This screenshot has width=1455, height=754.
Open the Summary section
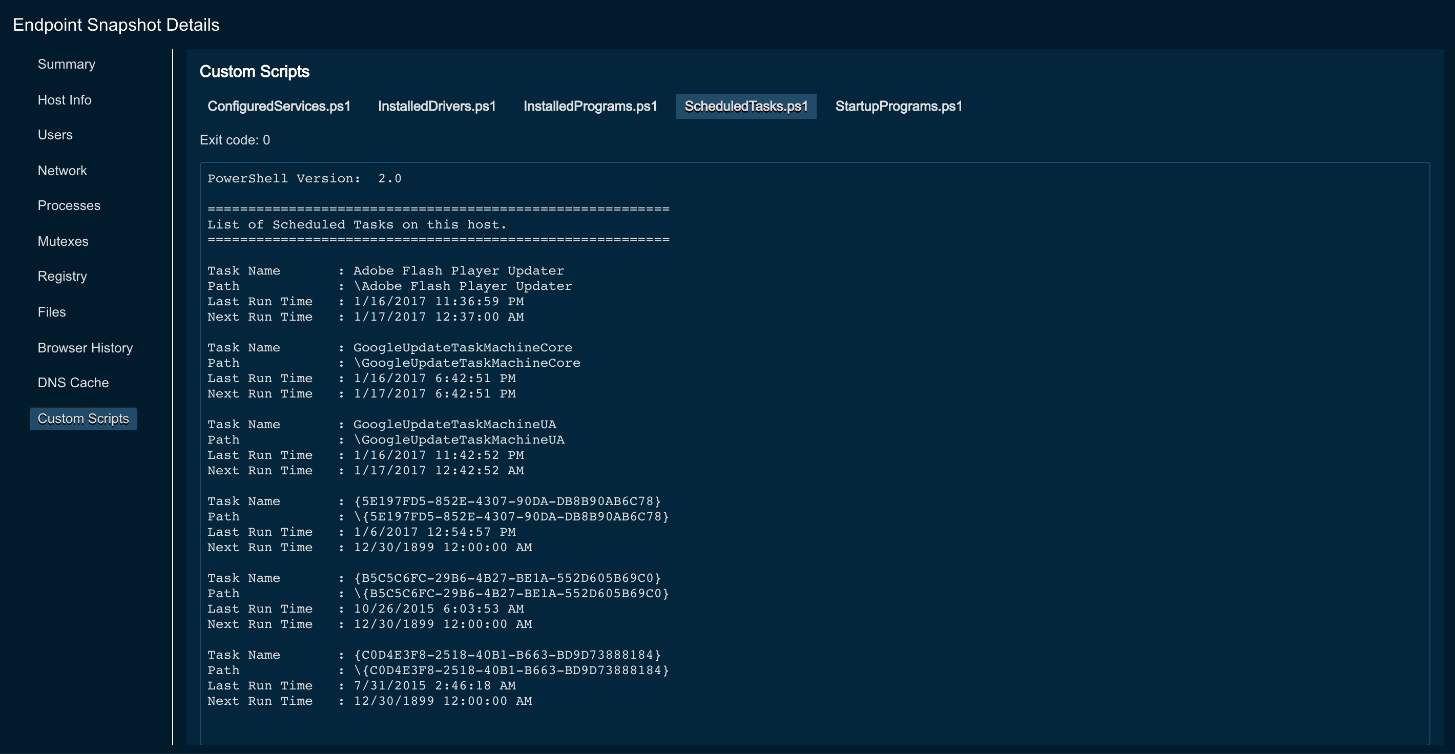[x=66, y=65]
